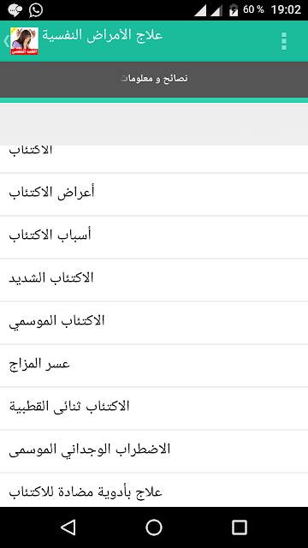The width and height of the screenshot is (308, 548).
Task: Open علاج بأدوية مضادة للاكتئاب item
Action: [154, 490]
